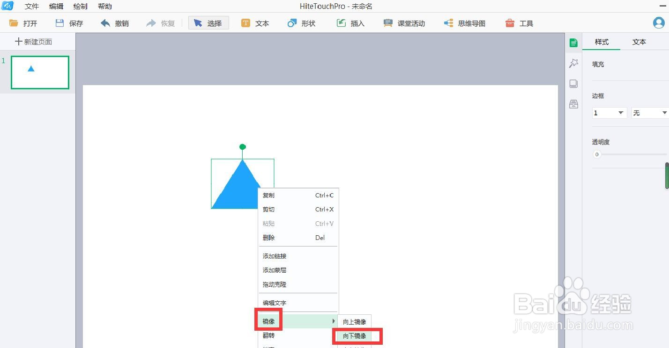Open the 文本 text tool

coord(255,22)
